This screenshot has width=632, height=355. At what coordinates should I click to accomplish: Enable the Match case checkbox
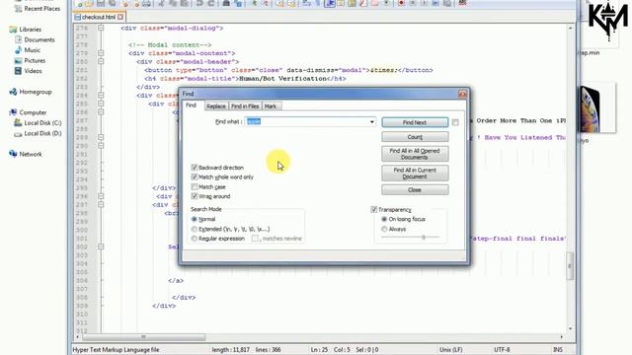coord(195,186)
